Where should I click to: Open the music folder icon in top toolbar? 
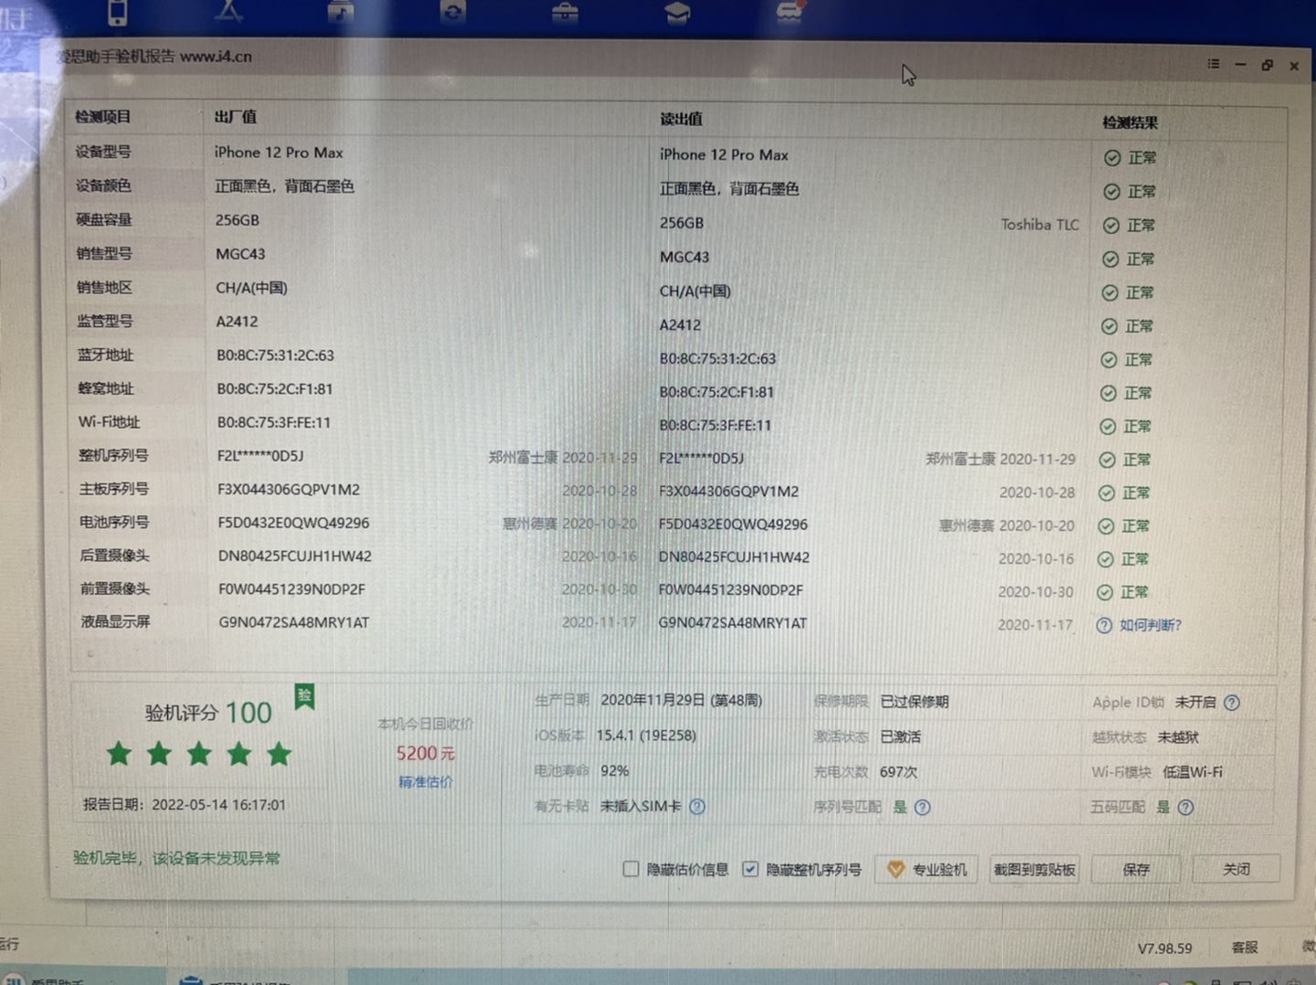pos(340,11)
